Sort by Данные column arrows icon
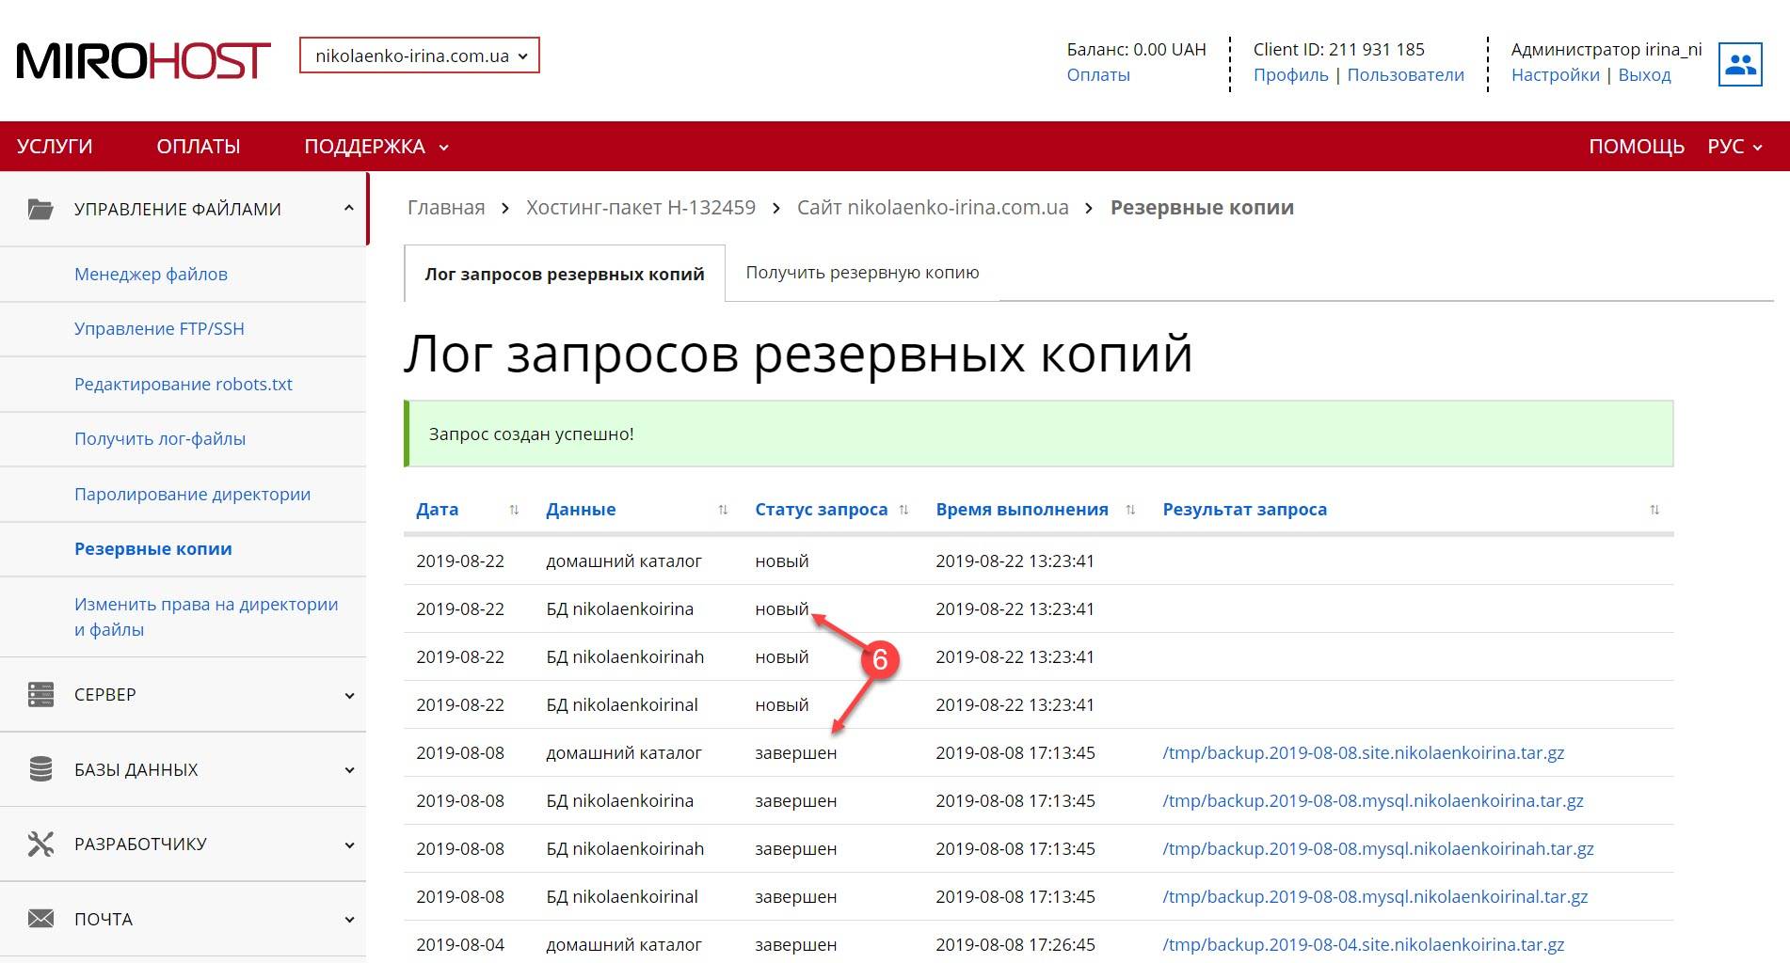 tap(723, 510)
